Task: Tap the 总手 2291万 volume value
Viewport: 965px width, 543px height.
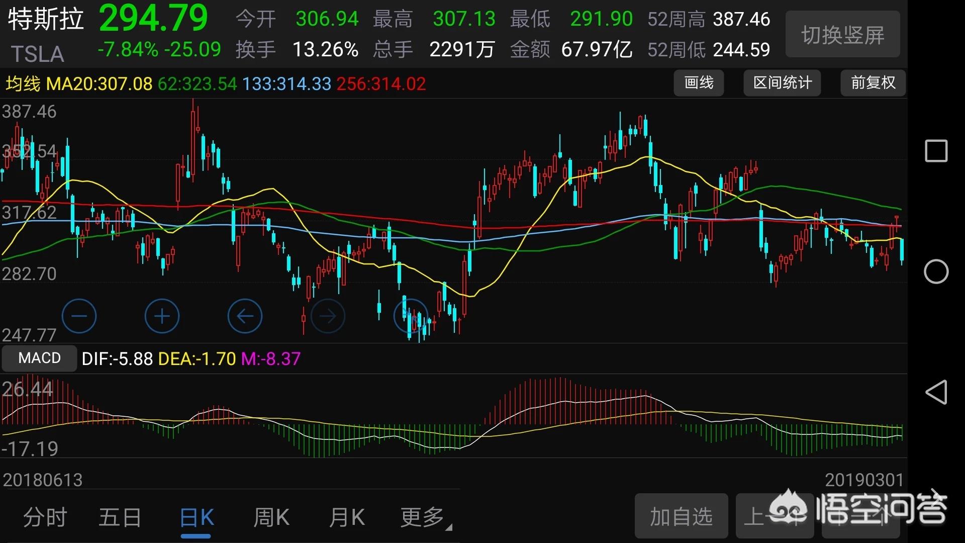Action: [x=434, y=49]
